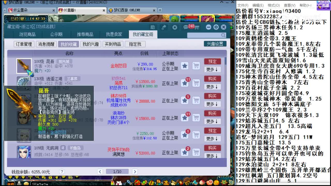Open 指定我 sub-tab
The image size is (331, 186).
pos(135,44)
